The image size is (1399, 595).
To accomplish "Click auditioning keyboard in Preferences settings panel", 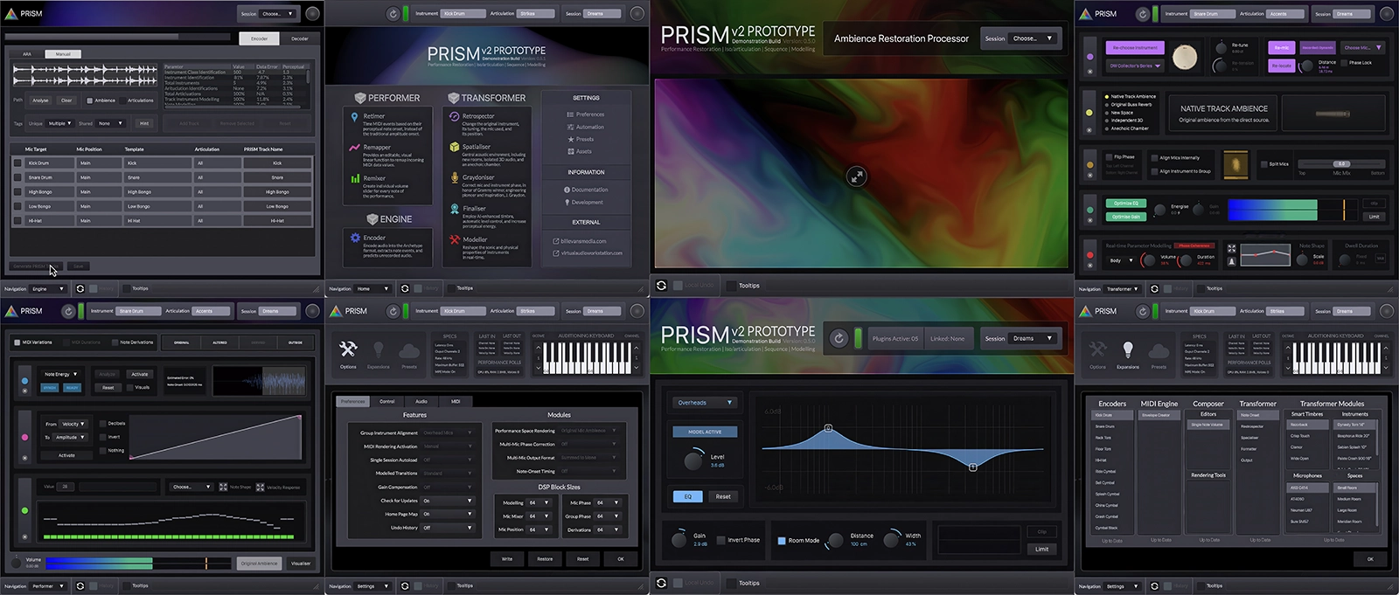I will pos(587,356).
